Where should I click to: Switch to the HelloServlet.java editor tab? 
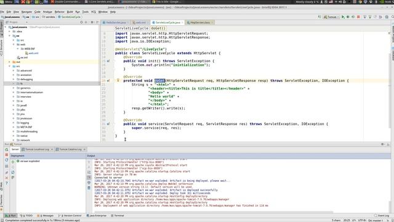(115, 22)
